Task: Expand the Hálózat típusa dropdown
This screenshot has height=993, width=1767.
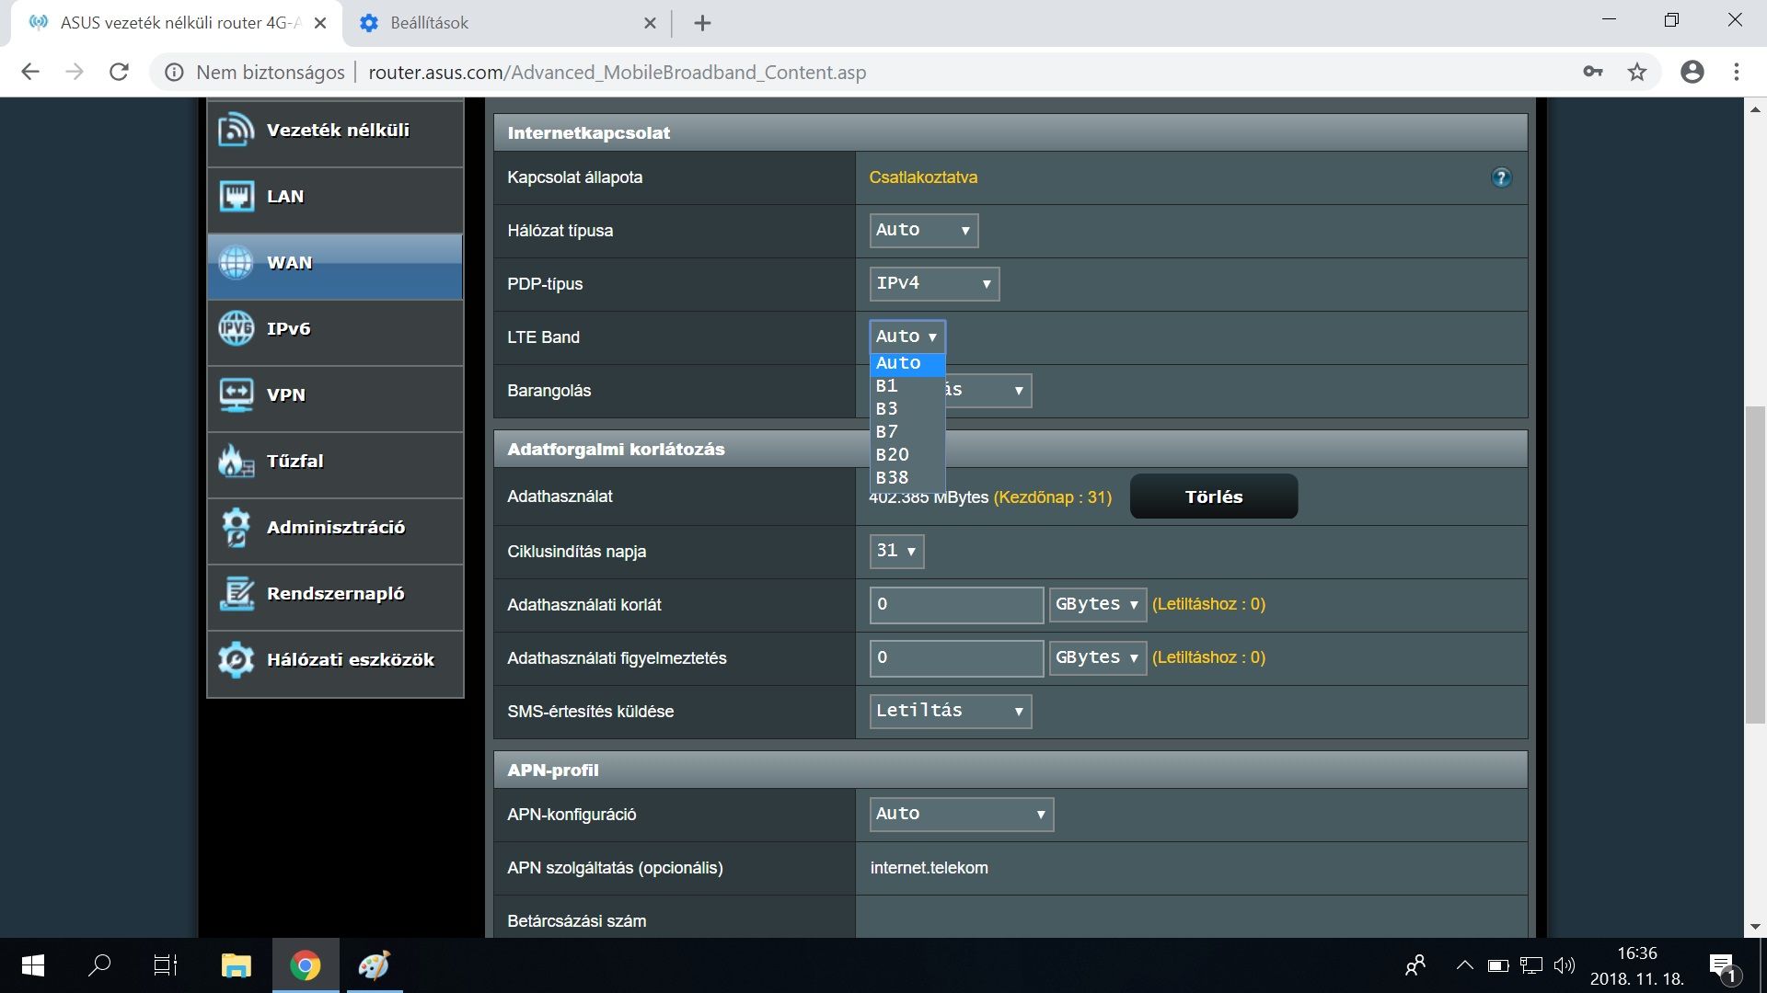Action: [x=923, y=230]
